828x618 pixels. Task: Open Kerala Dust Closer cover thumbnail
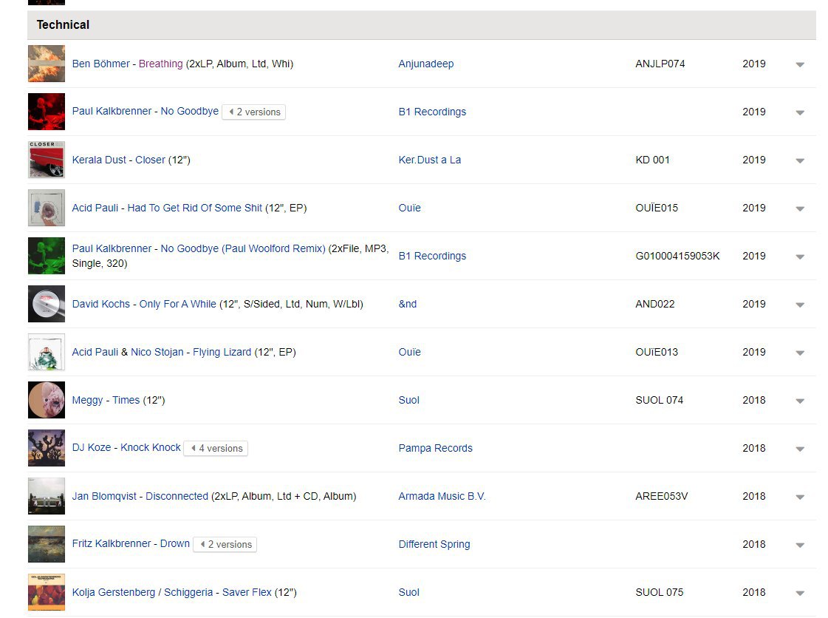[47, 160]
